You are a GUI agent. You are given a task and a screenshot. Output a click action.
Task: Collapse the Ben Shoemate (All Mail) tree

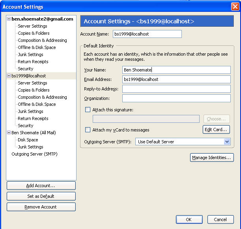pos(9,133)
